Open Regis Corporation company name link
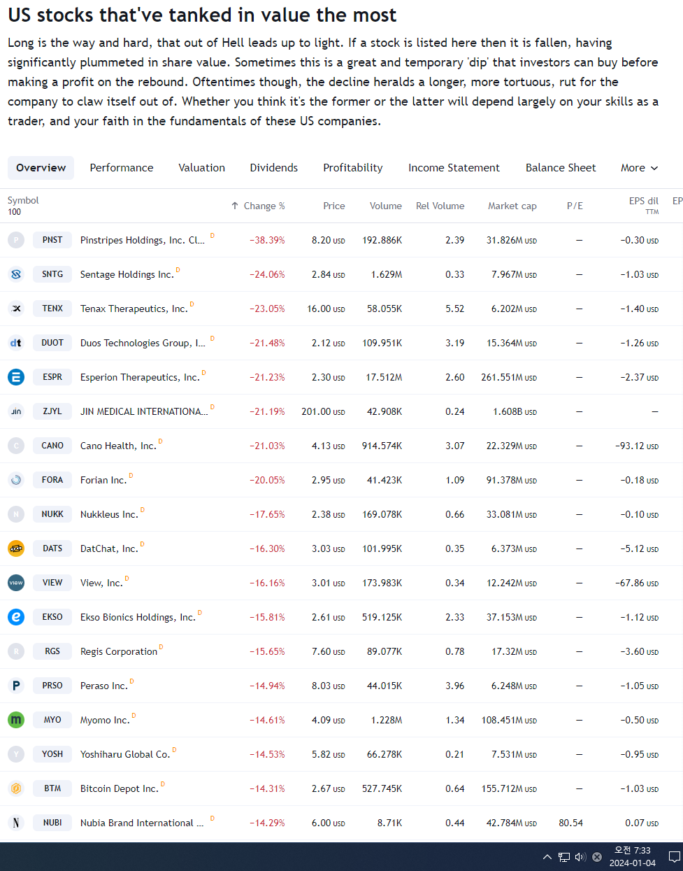 (119, 651)
